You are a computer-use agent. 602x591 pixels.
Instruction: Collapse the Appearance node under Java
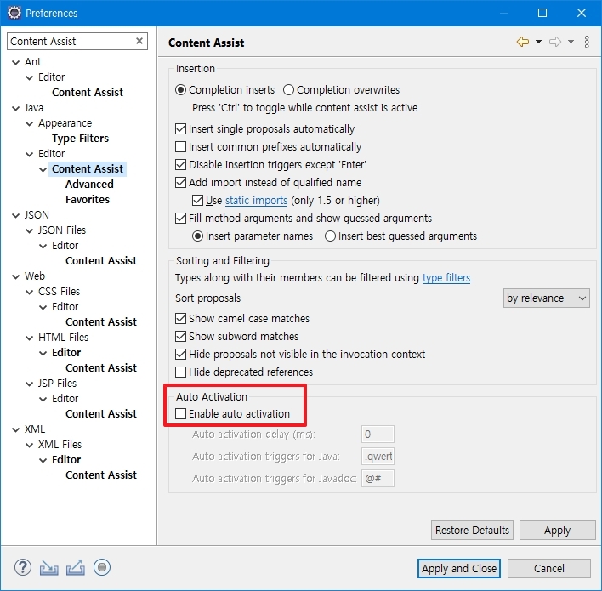[30, 123]
